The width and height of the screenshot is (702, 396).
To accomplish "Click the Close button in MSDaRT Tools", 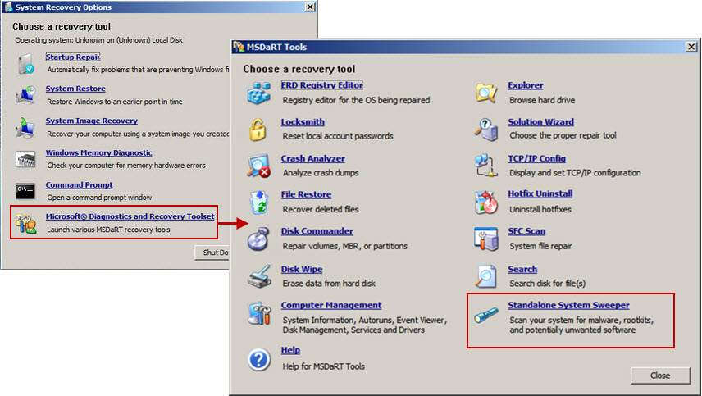I will pyautogui.click(x=660, y=376).
